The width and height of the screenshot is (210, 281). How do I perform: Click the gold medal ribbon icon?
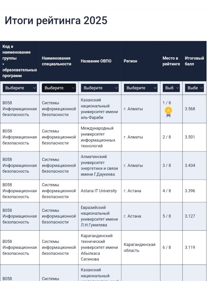pyautogui.click(x=168, y=112)
